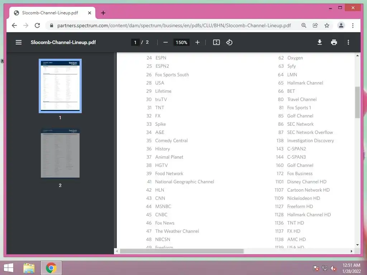Click the 'Investigation Discovery' entry
This screenshot has width=367, height=275.
tap(310, 140)
